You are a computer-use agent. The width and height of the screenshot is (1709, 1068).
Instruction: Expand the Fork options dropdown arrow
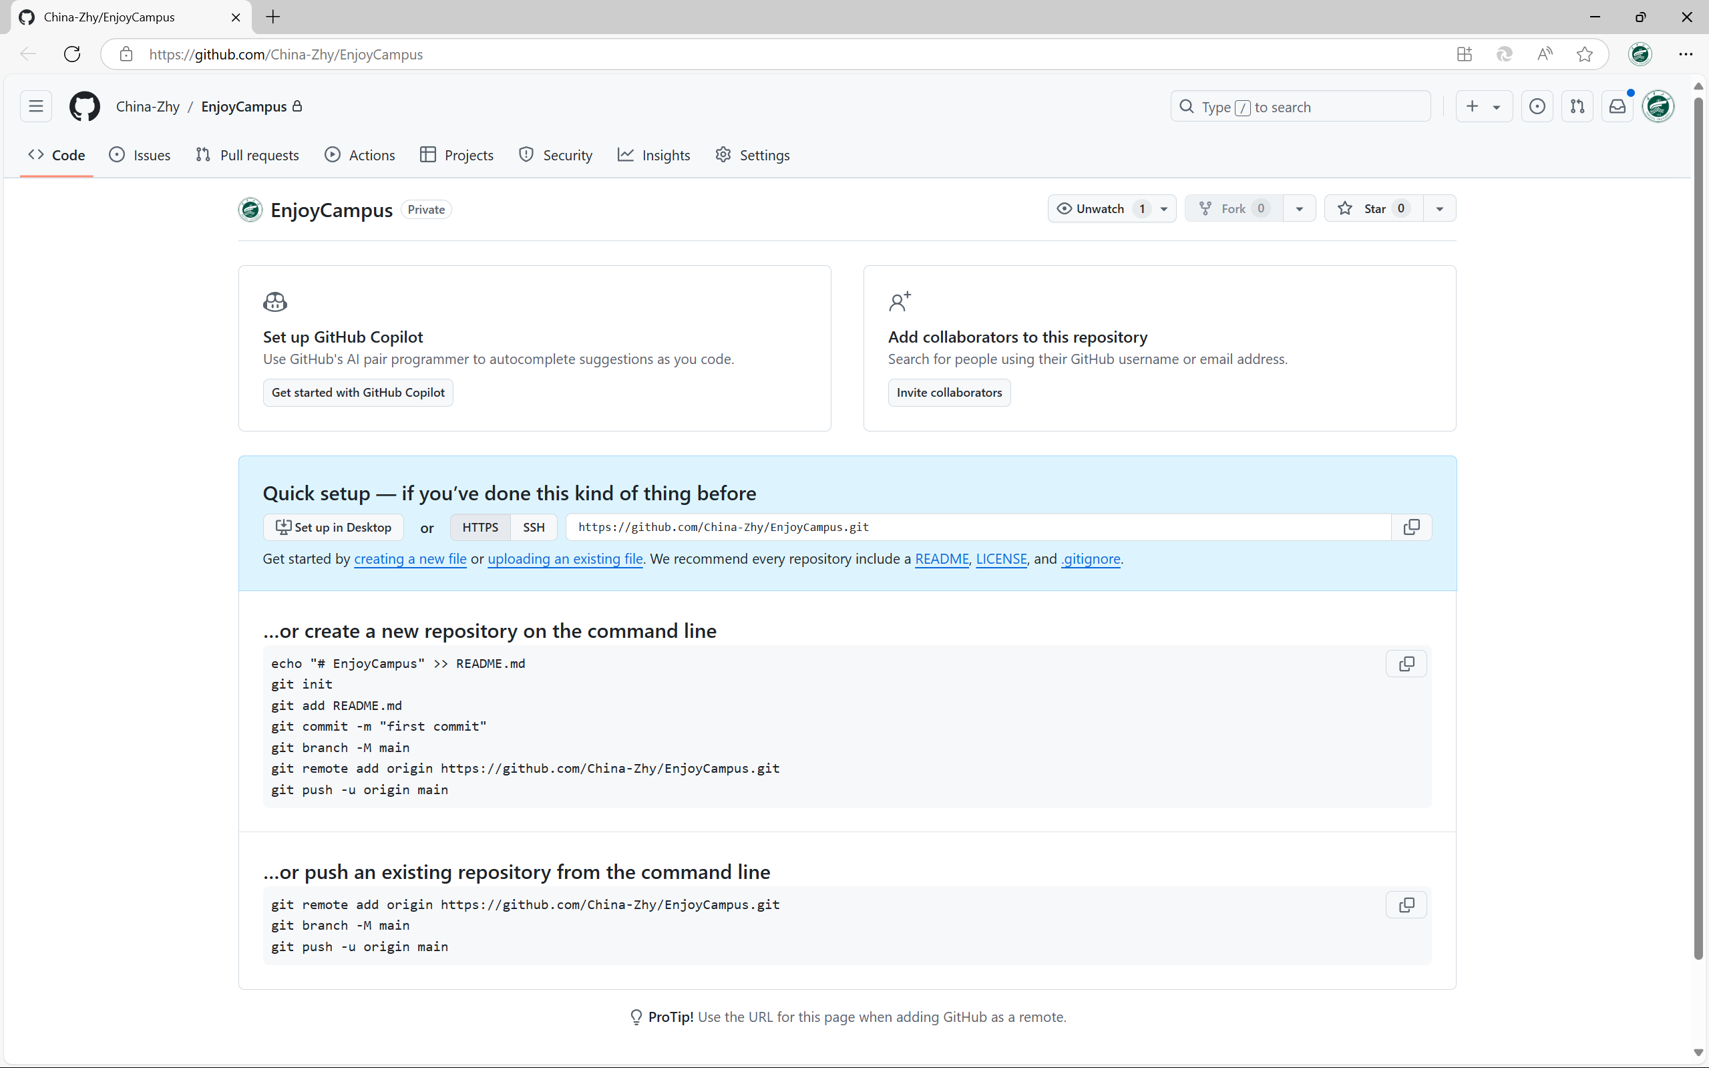1300,208
